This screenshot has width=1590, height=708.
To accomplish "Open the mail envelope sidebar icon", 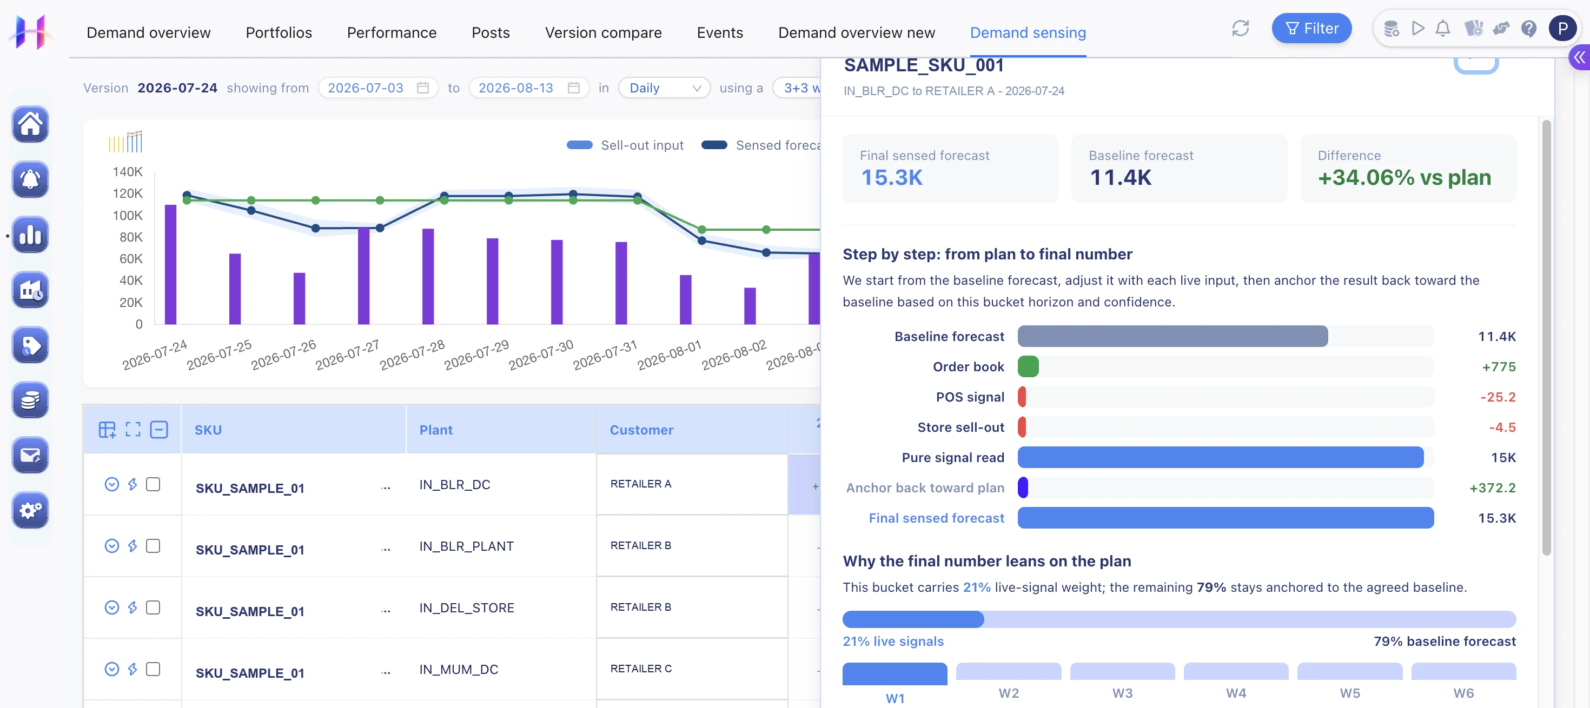I will click(30, 455).
